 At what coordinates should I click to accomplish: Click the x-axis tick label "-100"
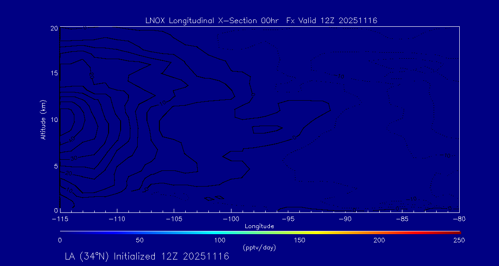[231, 219]
